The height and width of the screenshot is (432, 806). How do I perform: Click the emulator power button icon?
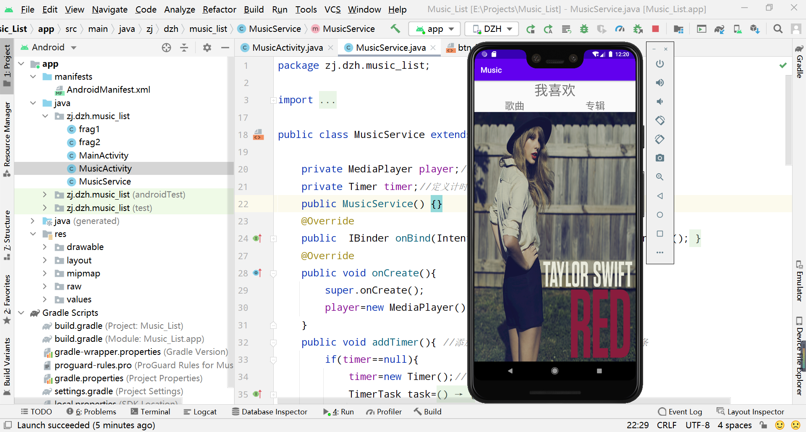pos(660,64)
